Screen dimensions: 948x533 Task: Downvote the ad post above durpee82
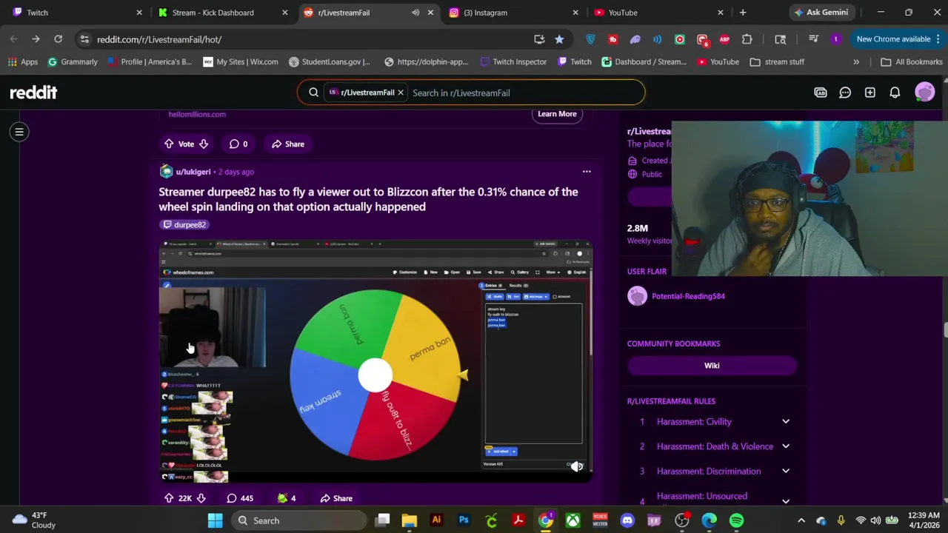(203, 144)
